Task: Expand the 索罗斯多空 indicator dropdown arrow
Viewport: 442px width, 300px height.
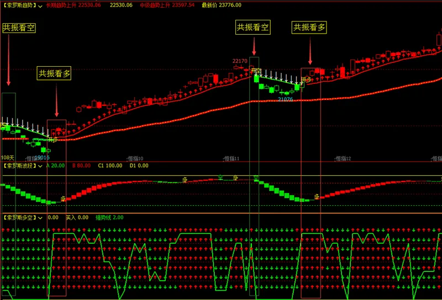Action: point(40,218)
